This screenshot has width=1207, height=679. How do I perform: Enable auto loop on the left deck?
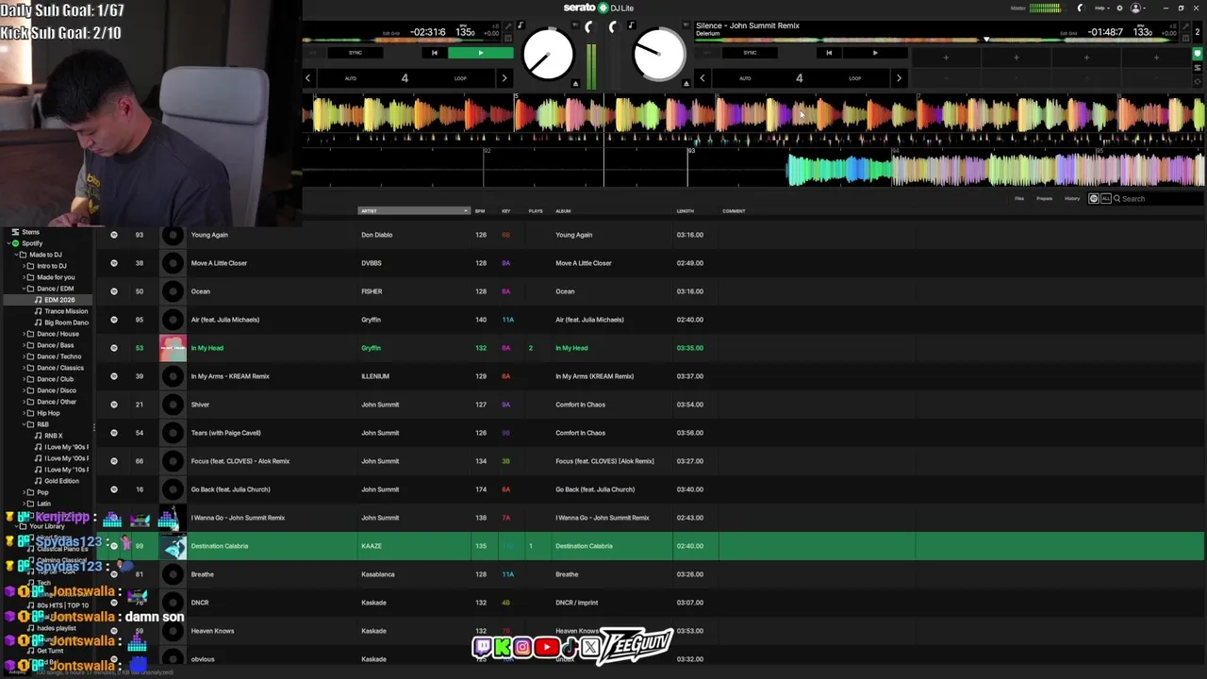[351, 78]
